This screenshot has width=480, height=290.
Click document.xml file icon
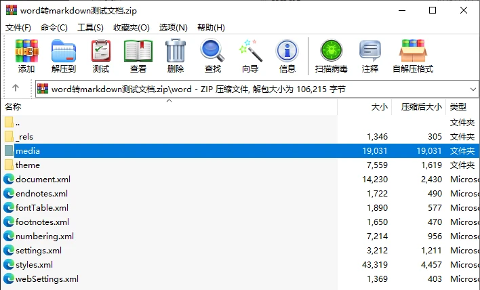[9, 180]
